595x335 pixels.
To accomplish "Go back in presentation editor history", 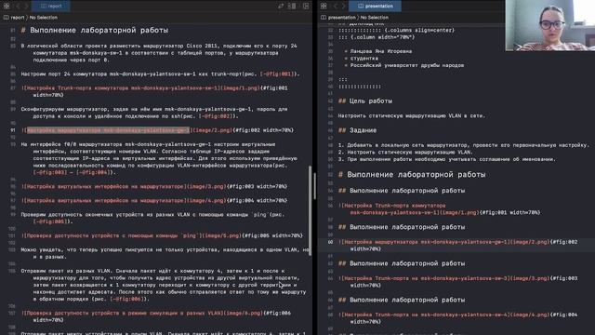I will coord(335,7).
